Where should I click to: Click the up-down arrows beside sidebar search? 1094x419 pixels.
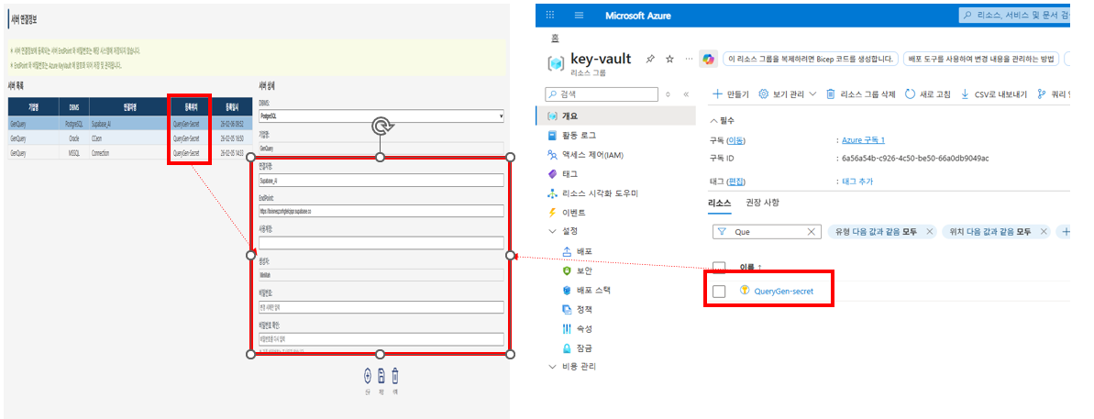[669, 94]
